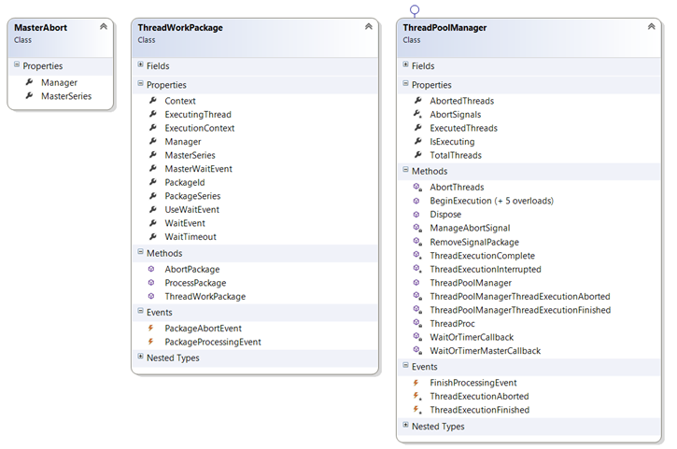This screenshot has width=677, height=449.
Task: Click wrench icon next to Manager in MasterAbort
Action: point(29,82)
